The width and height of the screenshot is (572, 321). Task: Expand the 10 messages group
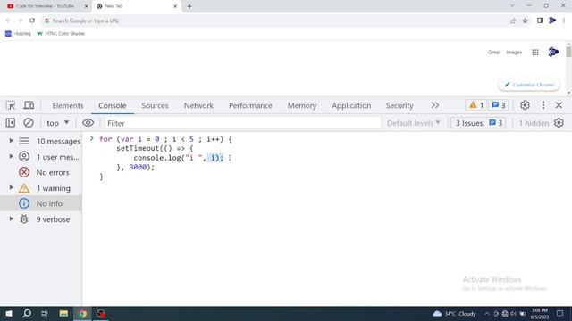click(x=11, y=141)
